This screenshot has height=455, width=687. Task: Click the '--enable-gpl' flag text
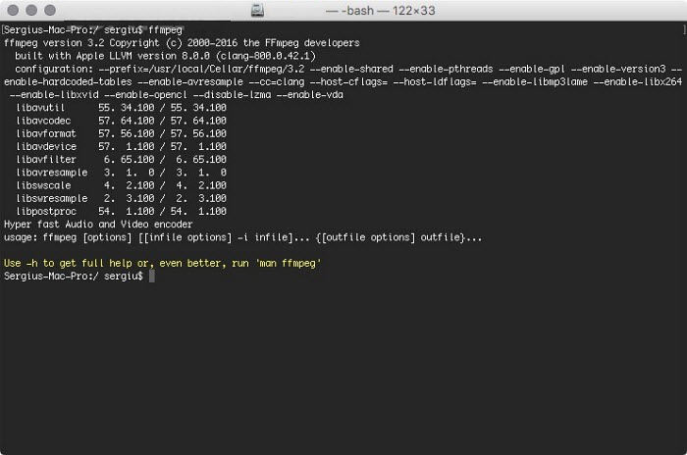(532, 69)
